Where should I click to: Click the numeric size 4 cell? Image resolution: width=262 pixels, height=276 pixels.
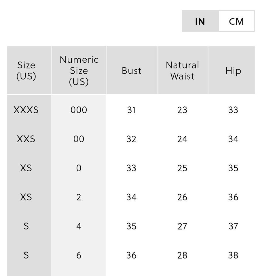pyautogui.click(x=79, y=226)
